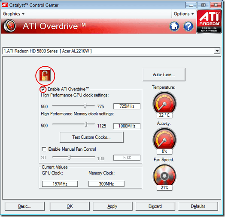
Task: Click the manual fan speed slider handle
Action: (69, 157)
